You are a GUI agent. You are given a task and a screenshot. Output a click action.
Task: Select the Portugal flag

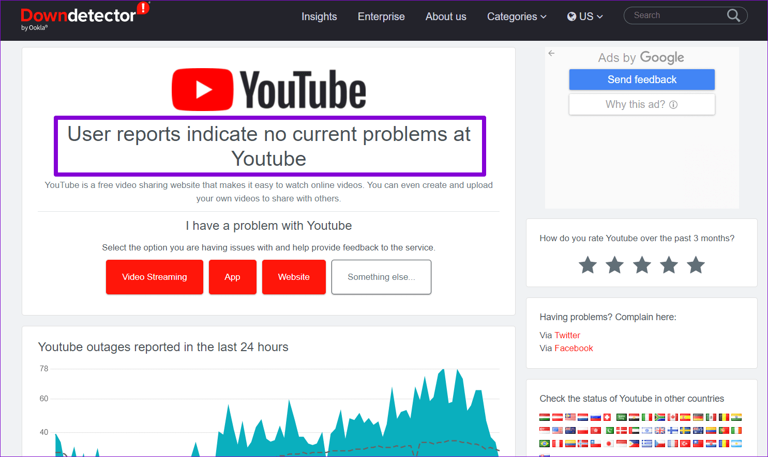[x=724, y=430]
